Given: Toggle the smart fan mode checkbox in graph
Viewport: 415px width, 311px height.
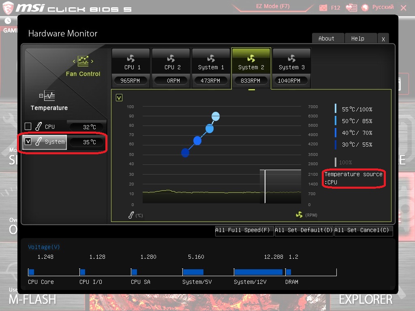Looking at the screenshot, I should [119, 98].
